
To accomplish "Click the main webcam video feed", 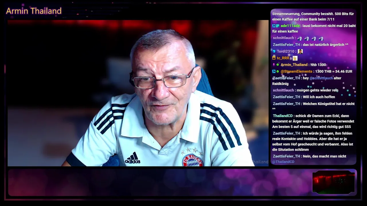I will pos(138,93).
